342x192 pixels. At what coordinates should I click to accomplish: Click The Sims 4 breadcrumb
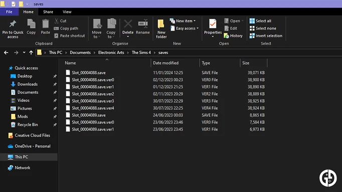pos(141,52)
